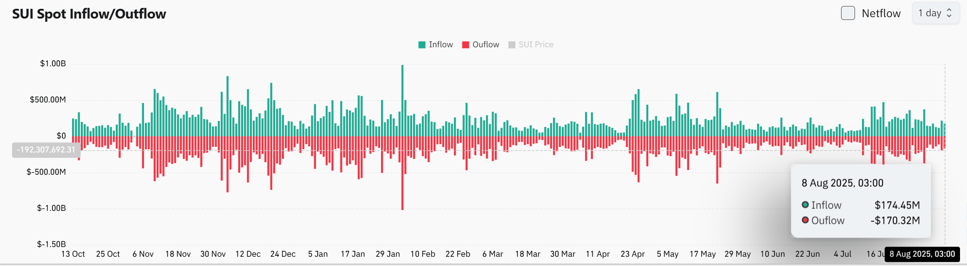Enable the Netflow checkbox
Viewport: 967px width, 266px height.
click(x=848, y=13)
